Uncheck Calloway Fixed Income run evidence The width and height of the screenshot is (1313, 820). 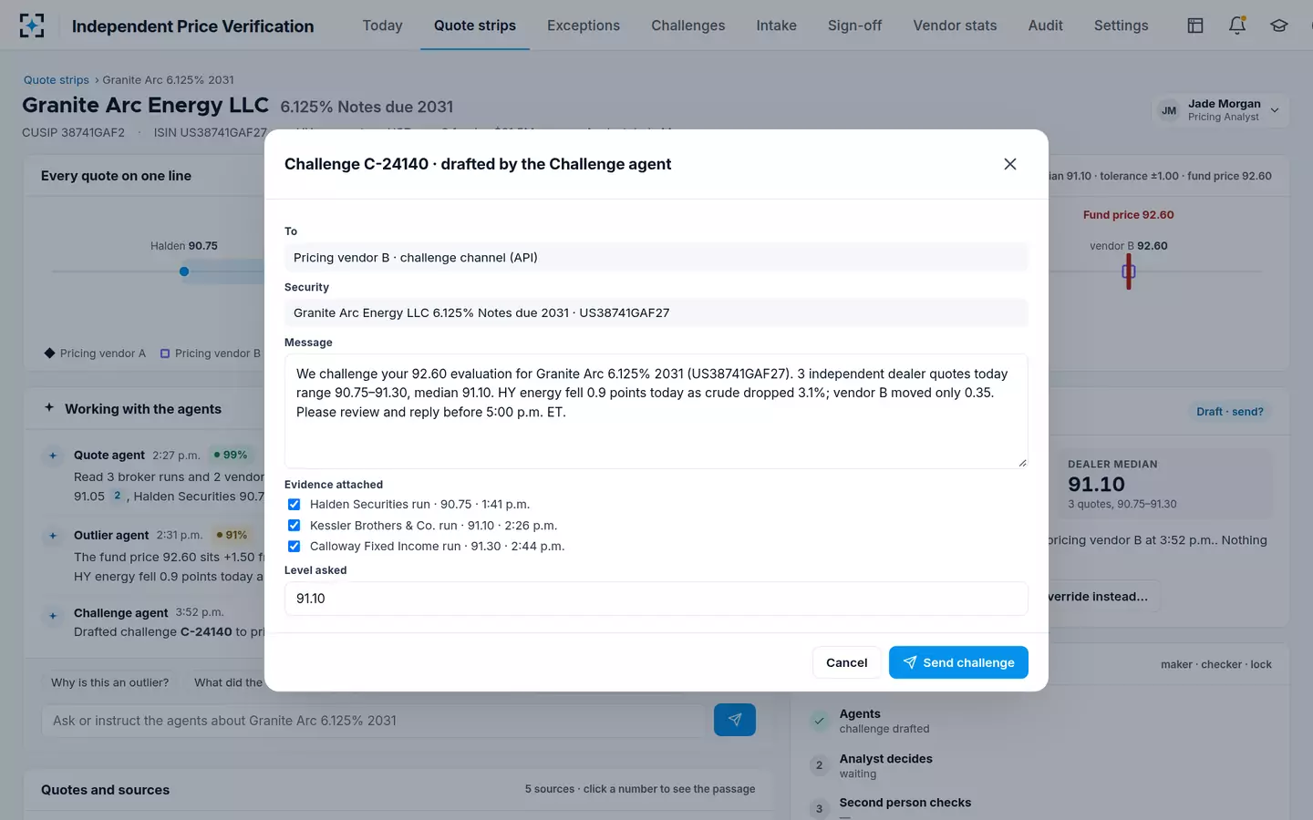pos(294,547)
